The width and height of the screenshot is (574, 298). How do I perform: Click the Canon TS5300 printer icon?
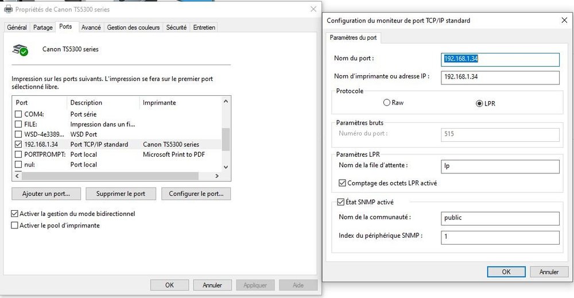[21, 50]
